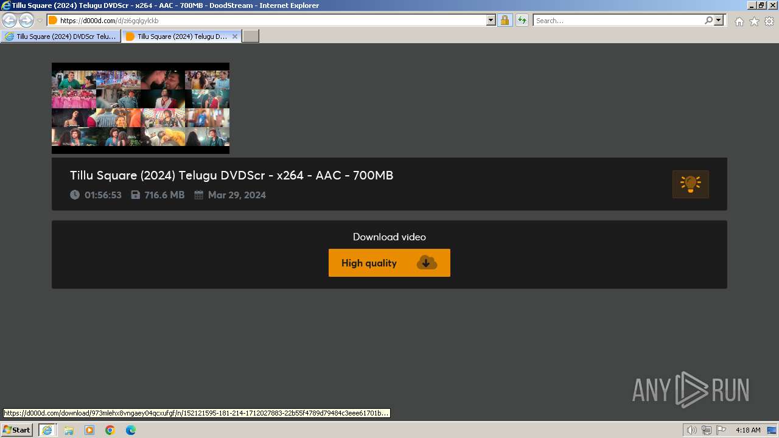Screen dimensions: 779x438
Task: Click the d000d.com address bar URL field
Action: coord(267,21)
